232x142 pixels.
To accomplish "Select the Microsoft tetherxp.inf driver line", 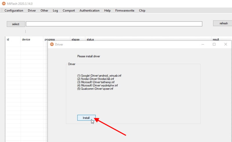I will pyautogui.click(x=96, y=82).
